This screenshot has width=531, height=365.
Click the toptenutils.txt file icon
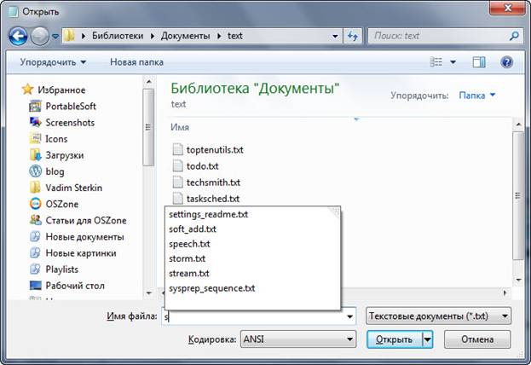click(x=177, y=149)
